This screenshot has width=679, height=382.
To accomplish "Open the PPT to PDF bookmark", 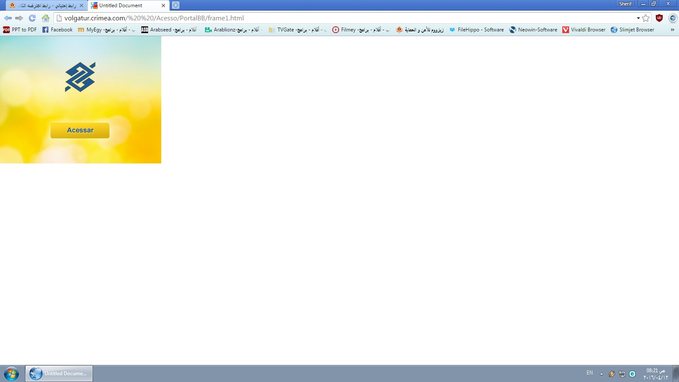I will tap(20, 30).
